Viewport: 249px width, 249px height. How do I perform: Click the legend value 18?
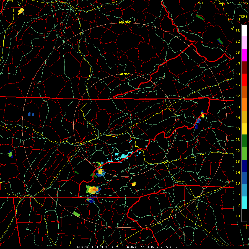[x=238, y=161]
